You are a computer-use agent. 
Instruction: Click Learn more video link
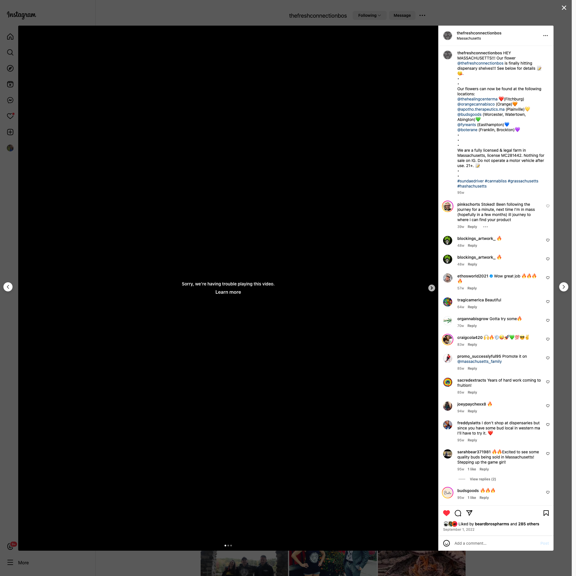coord(228,292)
